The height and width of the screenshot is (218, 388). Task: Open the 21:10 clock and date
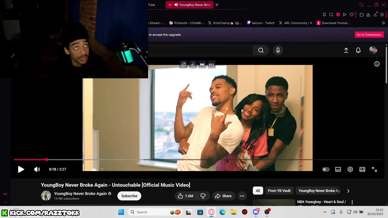coord(375,212)
